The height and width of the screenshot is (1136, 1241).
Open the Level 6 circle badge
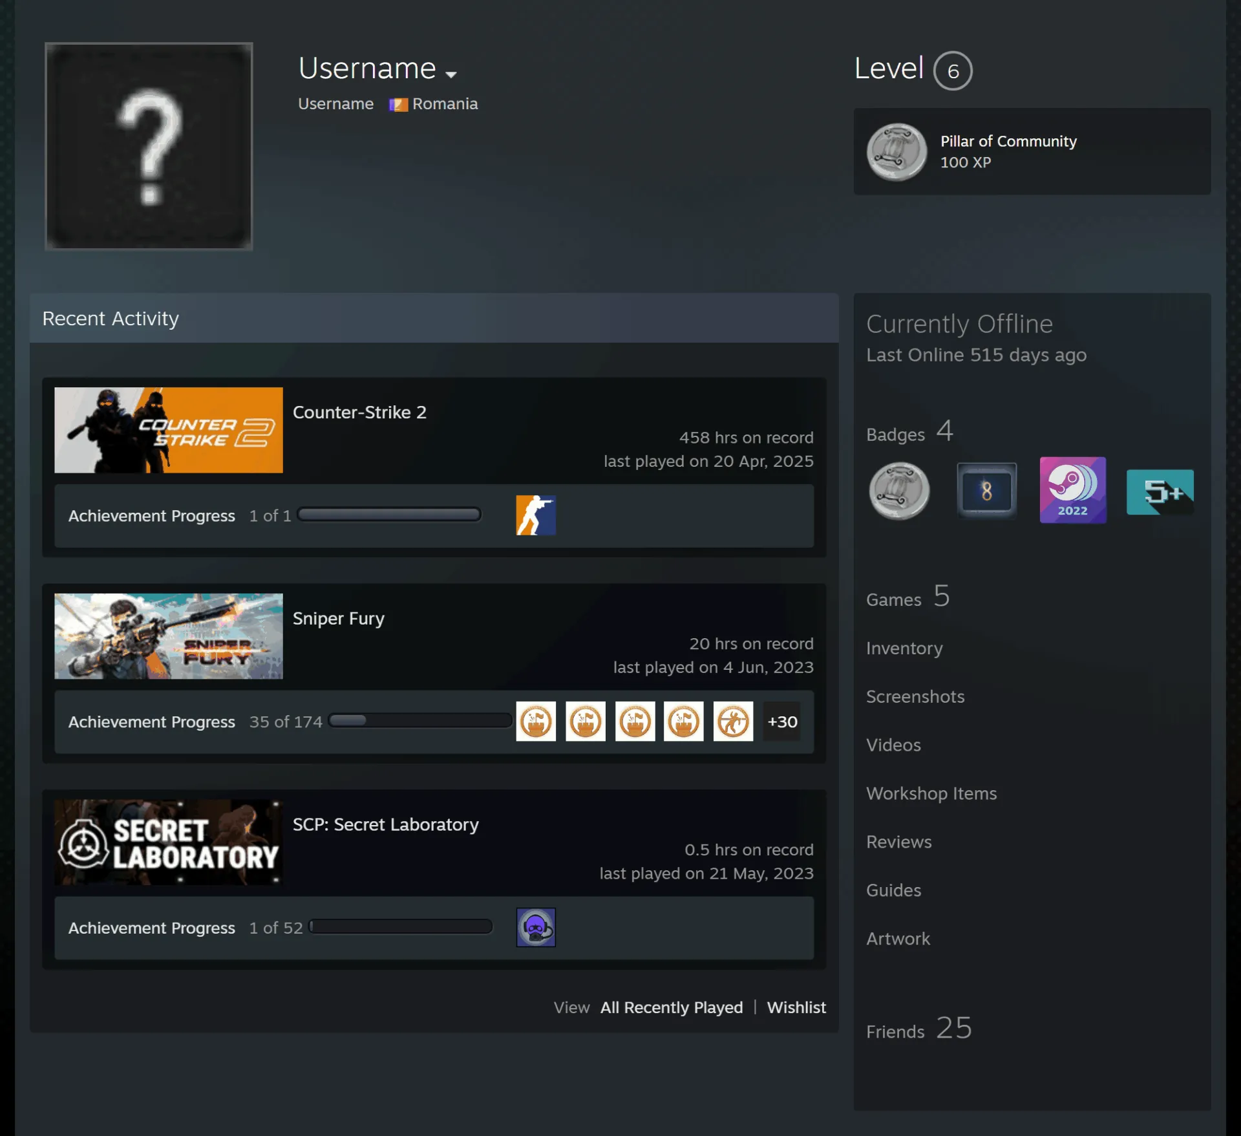pyautogui.click(x=953, y=70)
